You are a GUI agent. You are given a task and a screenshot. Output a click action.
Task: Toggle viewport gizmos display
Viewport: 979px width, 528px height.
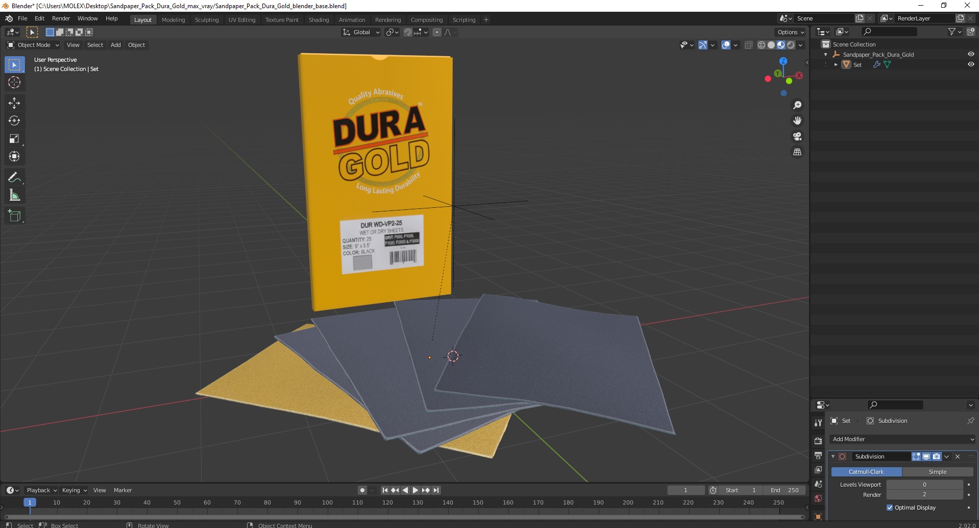(x=703, y=45)
